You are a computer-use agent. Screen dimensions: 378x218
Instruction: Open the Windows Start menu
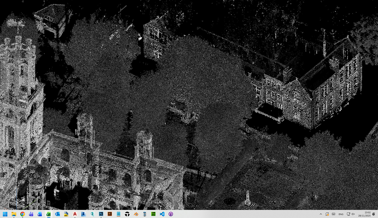pyautogui.click(x=5, y=214)
